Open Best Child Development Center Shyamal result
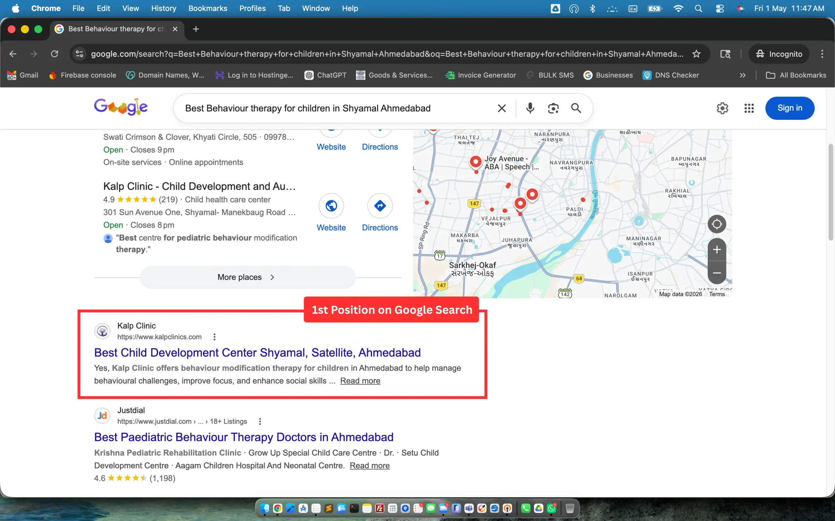This screenshot has width=835, height=521. coord(257,353)
